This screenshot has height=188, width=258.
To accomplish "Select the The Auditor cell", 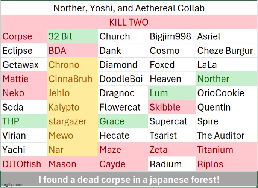I will 226,135.
